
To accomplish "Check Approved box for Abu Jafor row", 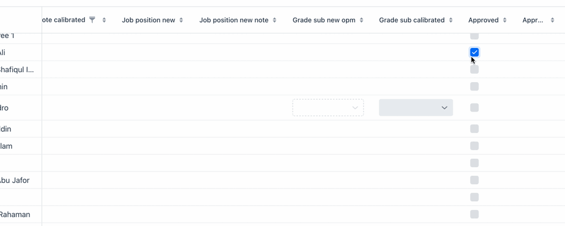I will pyautogui.click(x=475, y=180).
